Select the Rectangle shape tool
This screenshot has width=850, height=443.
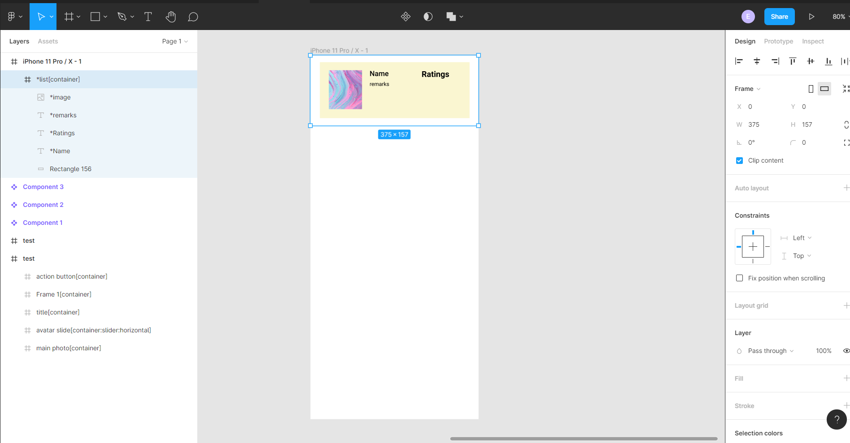[x=95, y=17]
